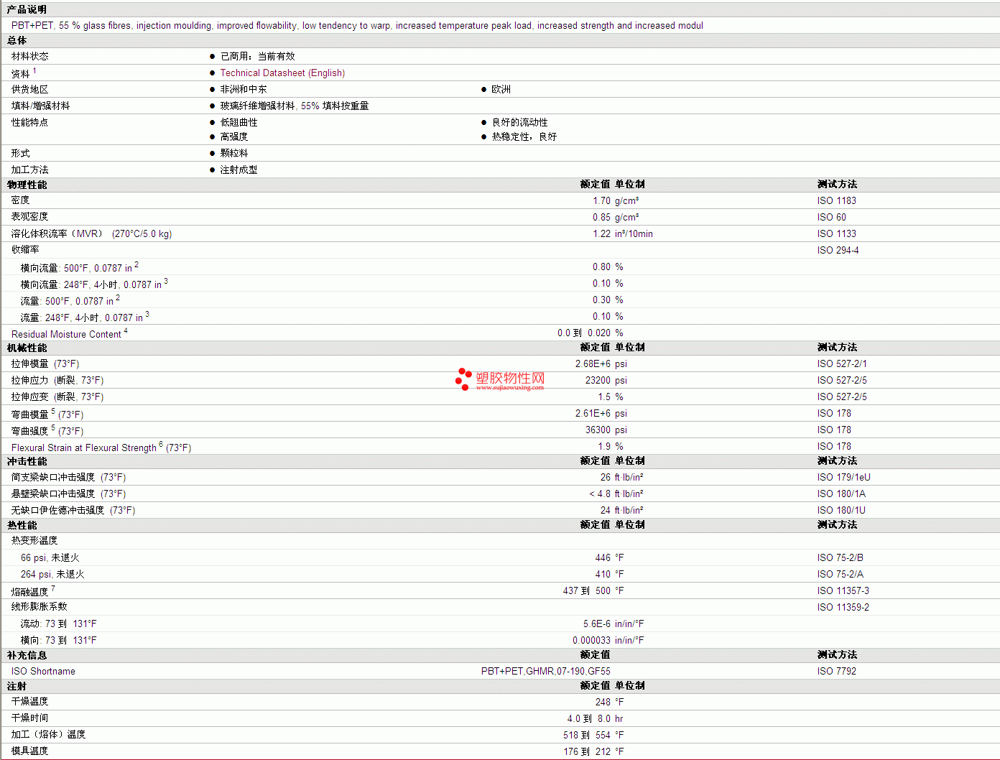Click the density value 1.70
The width and height of the screenshot is (1000, 760).
(602, 201)
